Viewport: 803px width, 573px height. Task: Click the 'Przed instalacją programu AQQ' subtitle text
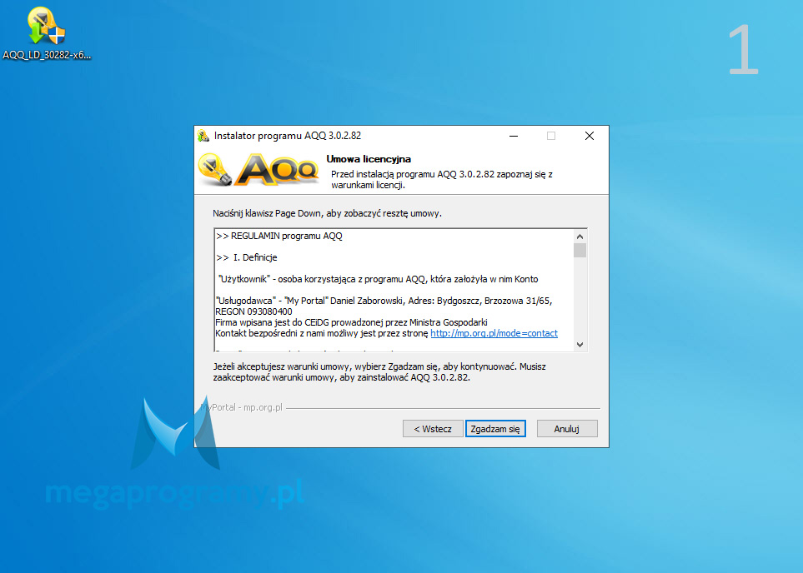click(x=442, y=180)
